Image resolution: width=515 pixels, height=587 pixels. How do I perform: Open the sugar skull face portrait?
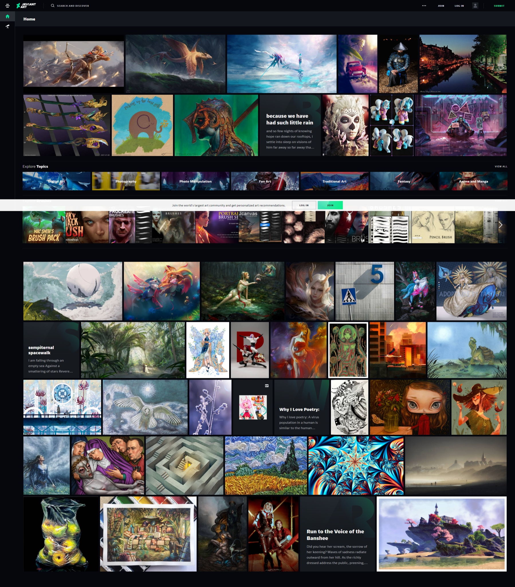point(346,126)
